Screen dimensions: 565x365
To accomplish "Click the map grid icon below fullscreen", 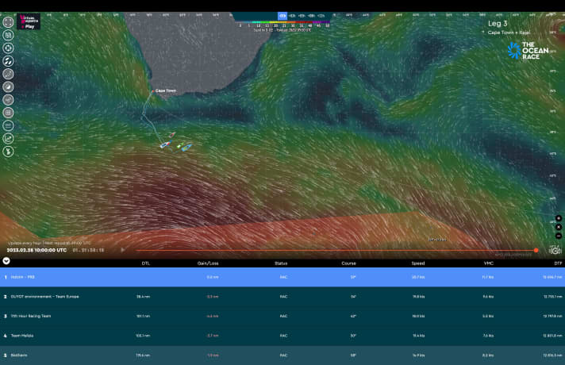I will click(8, 35).
